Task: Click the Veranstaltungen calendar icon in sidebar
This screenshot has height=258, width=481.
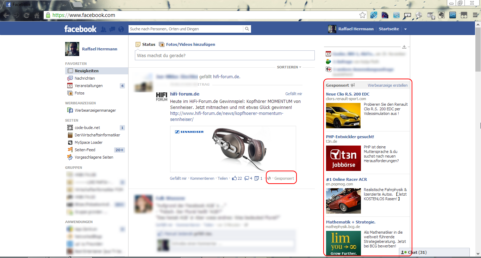Action: tap(70, 86)
